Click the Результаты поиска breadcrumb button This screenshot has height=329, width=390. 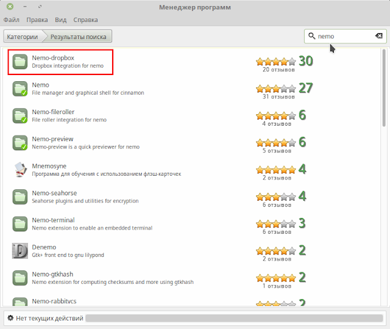point(78,37)
